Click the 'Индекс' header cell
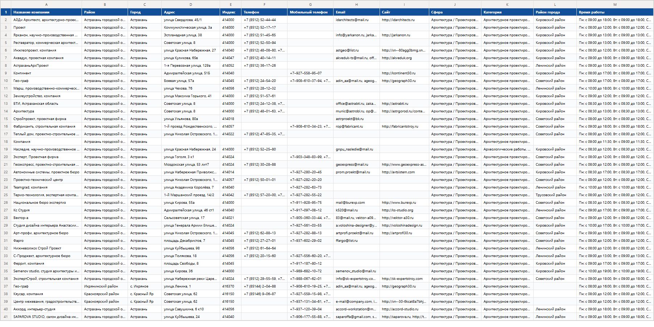Screen dimensions: 654x327 (231, 12)
